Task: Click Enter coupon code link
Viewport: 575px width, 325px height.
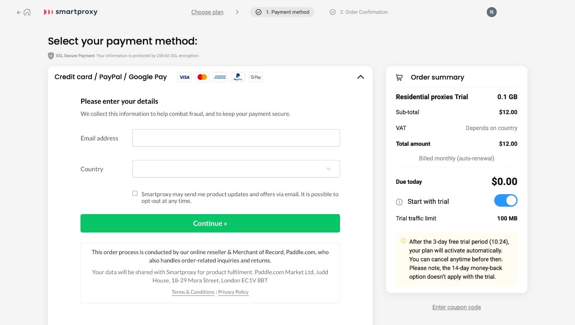Action: point(457,307)
